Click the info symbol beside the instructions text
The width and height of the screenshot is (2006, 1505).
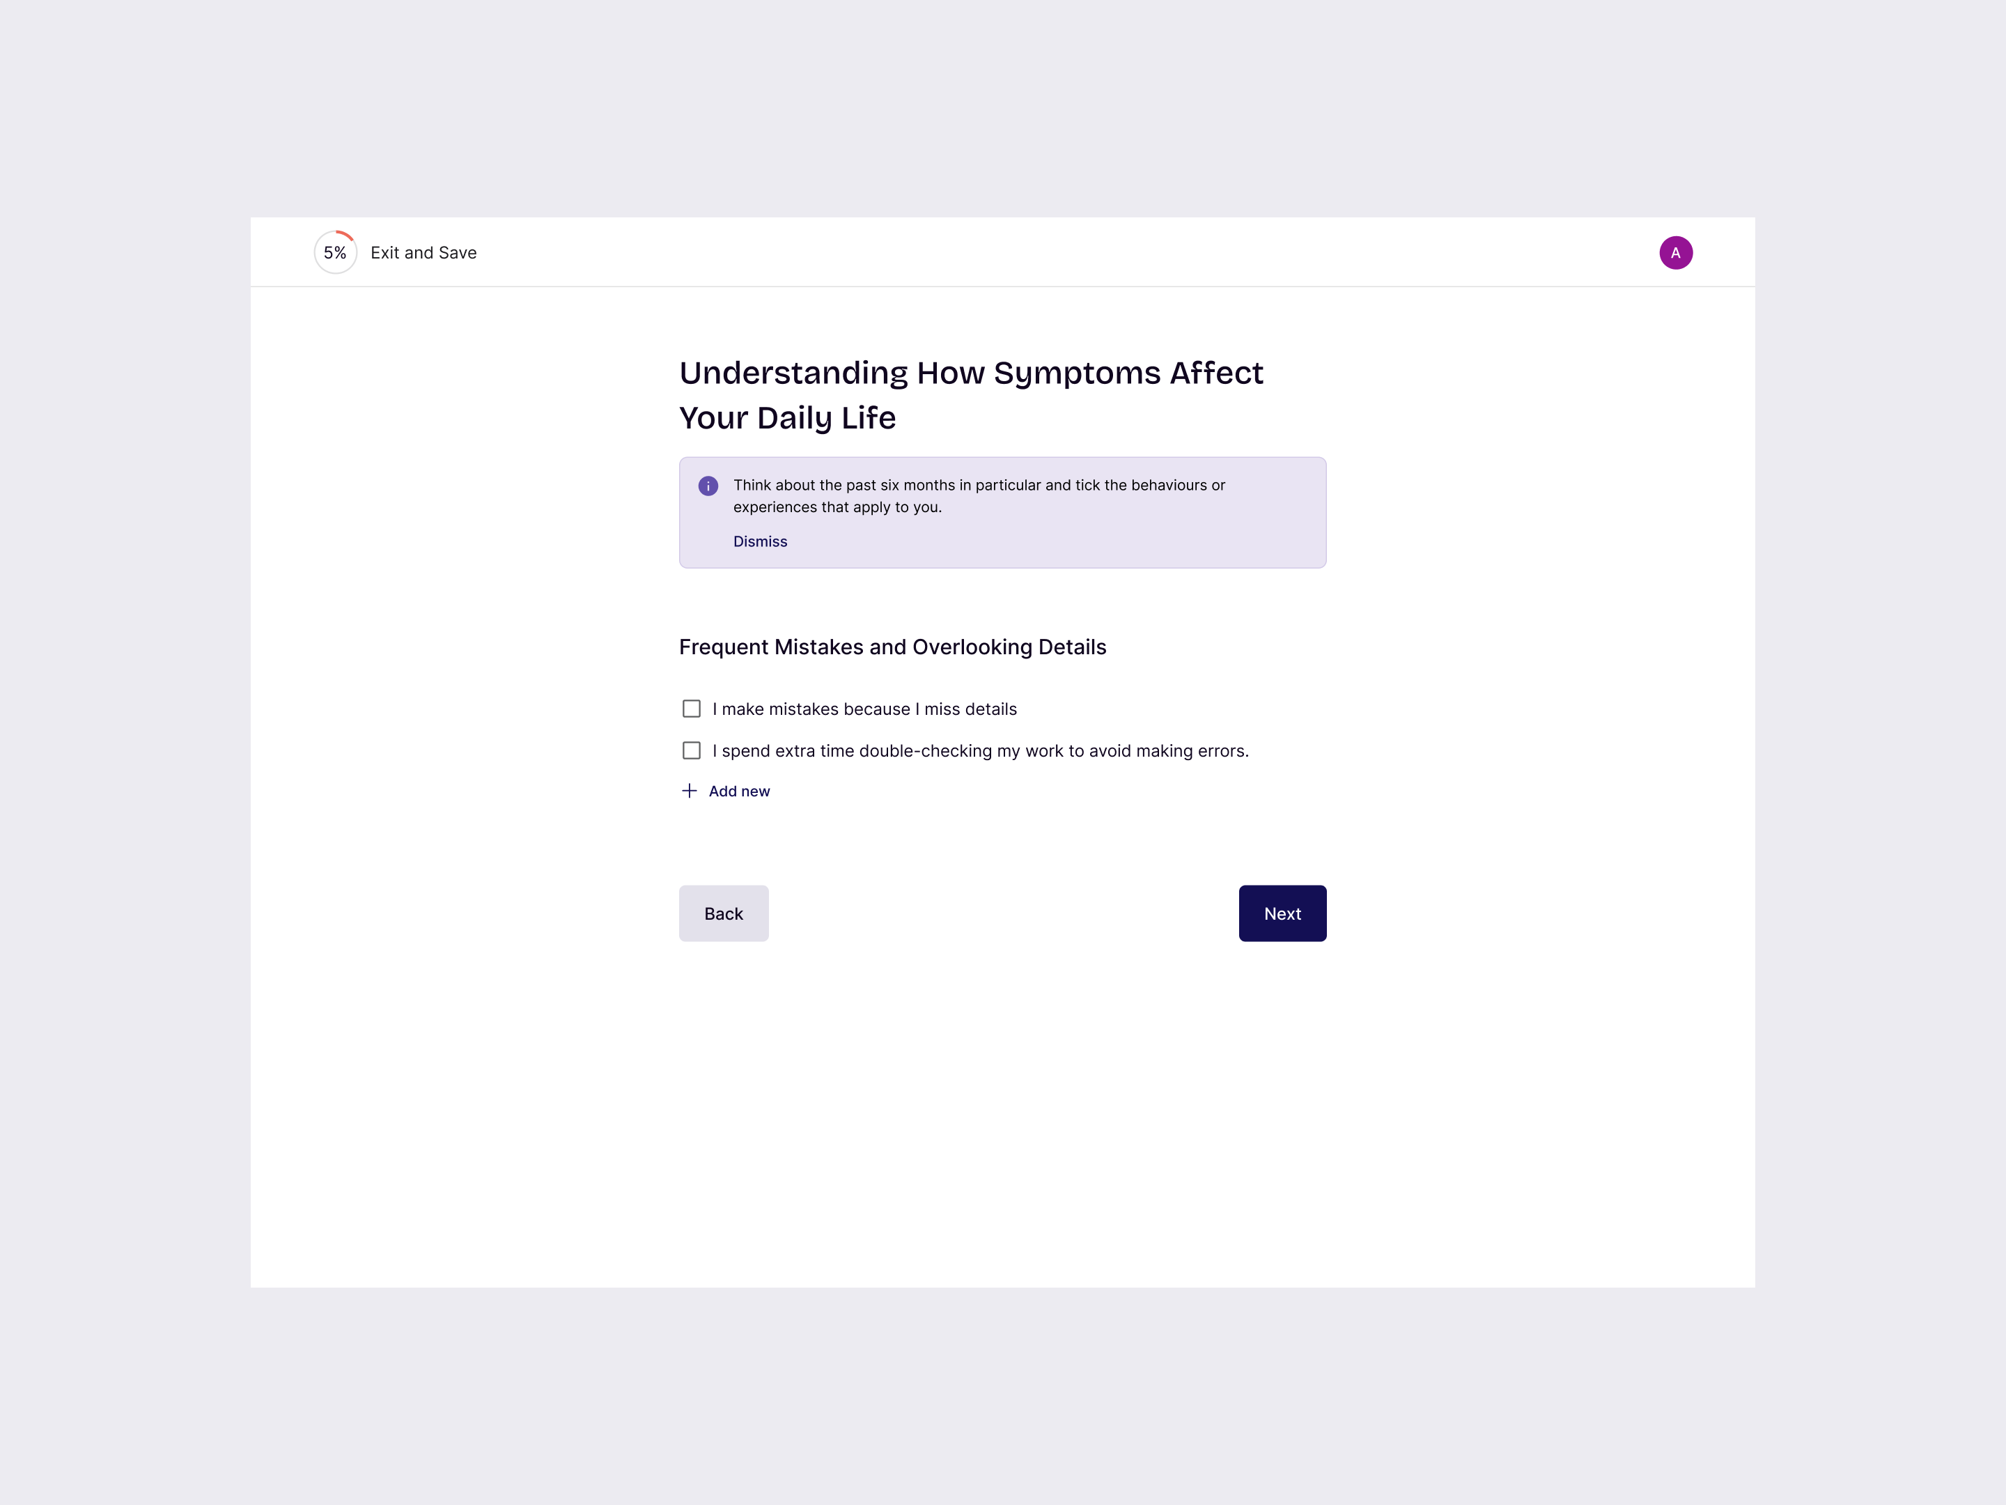coord(708,486)
